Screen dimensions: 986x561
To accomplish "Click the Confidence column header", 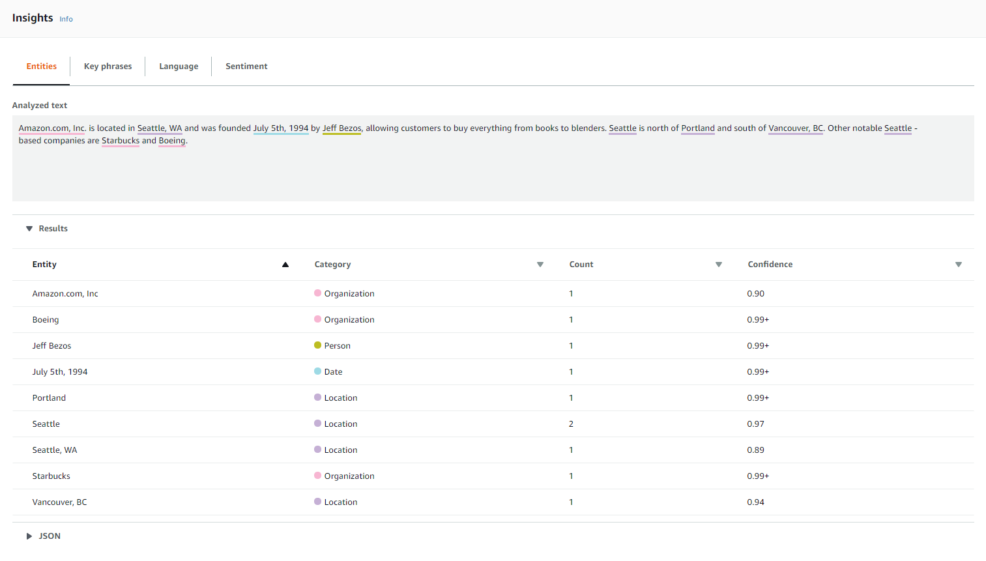I will pyautogui.click(x=770, y=265).
